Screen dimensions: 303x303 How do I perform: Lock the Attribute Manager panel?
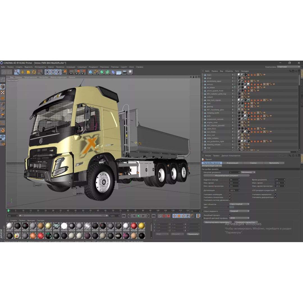point(293,155)
